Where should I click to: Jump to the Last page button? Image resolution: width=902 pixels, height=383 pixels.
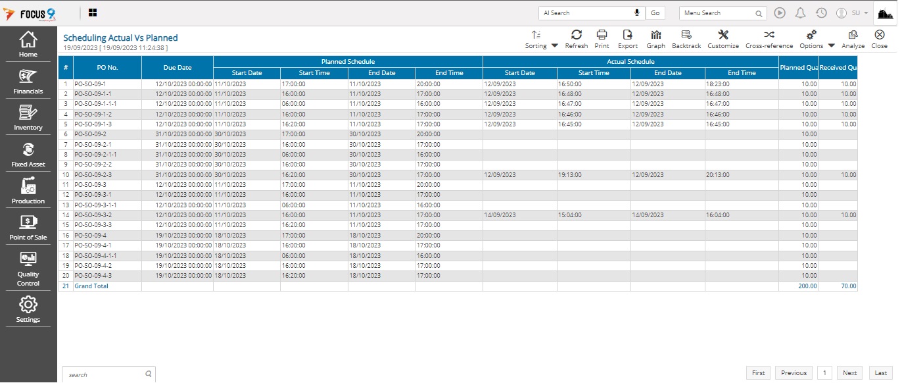pyautogui.click(x=880, y=373)
